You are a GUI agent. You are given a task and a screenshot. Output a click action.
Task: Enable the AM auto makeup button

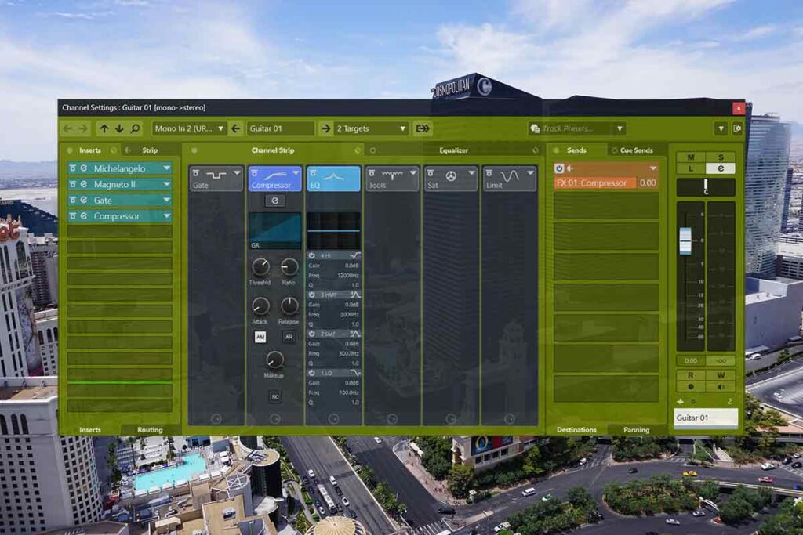click(x=260, y=337)
